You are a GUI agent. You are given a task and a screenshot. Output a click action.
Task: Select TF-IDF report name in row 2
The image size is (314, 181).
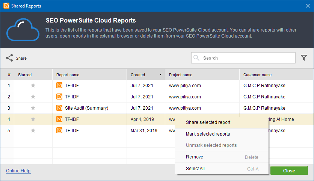coord(72,97)
